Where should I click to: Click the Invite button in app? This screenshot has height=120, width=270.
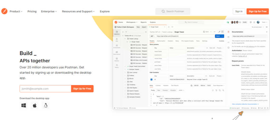pos(244,22)
